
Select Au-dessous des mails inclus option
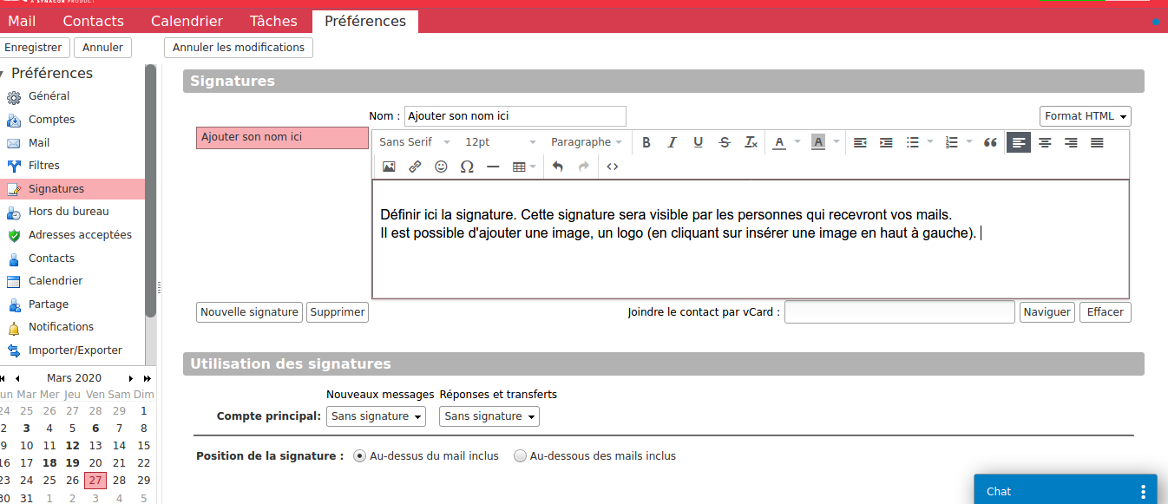521,456
